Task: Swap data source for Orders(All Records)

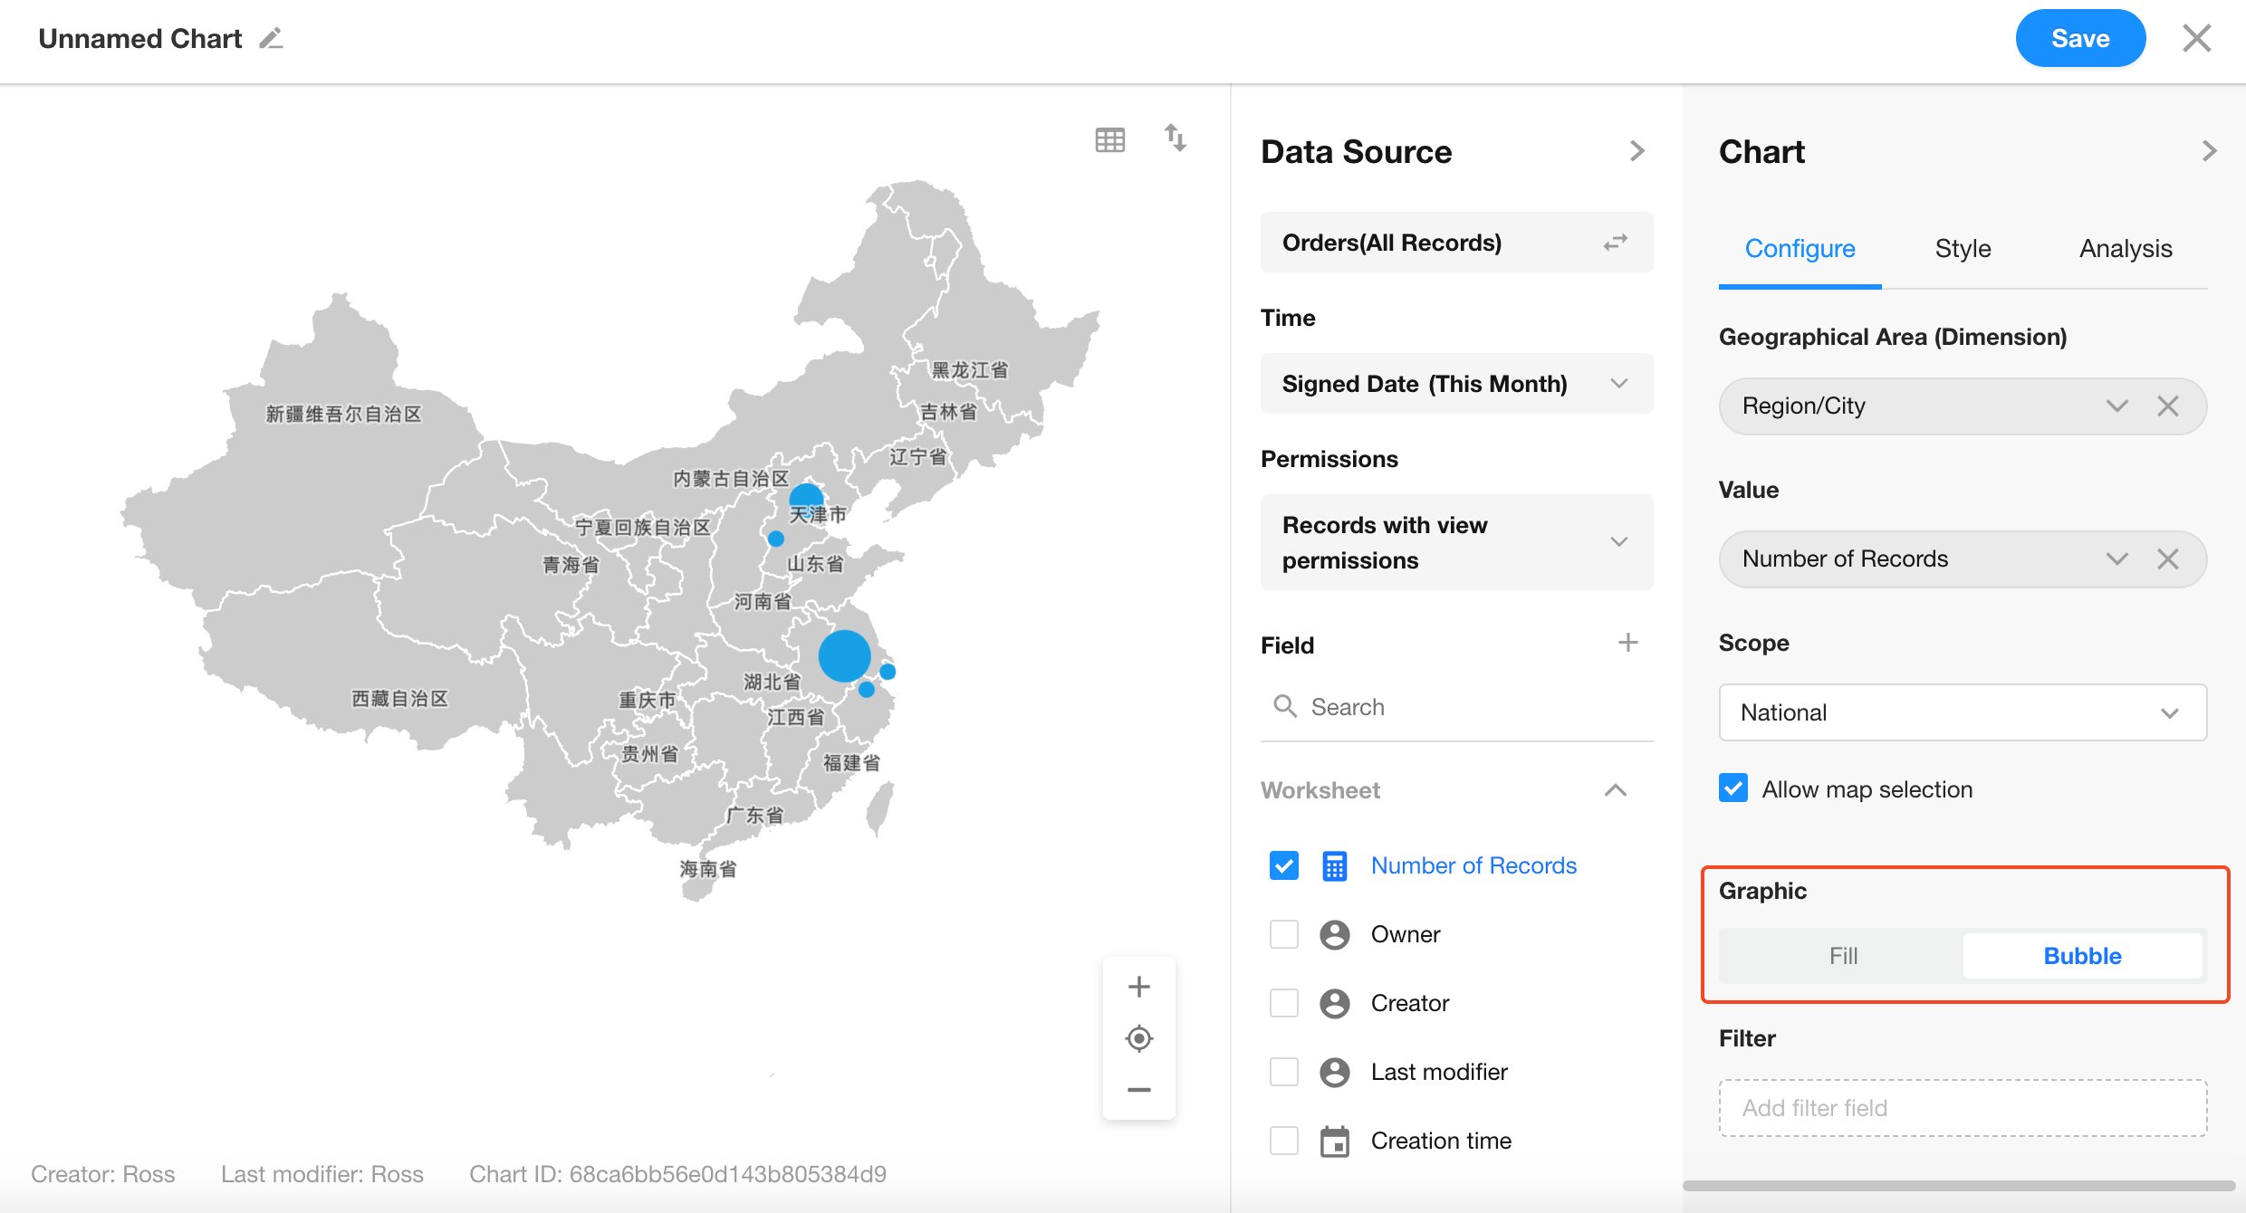Action: tap(1616, 243)
